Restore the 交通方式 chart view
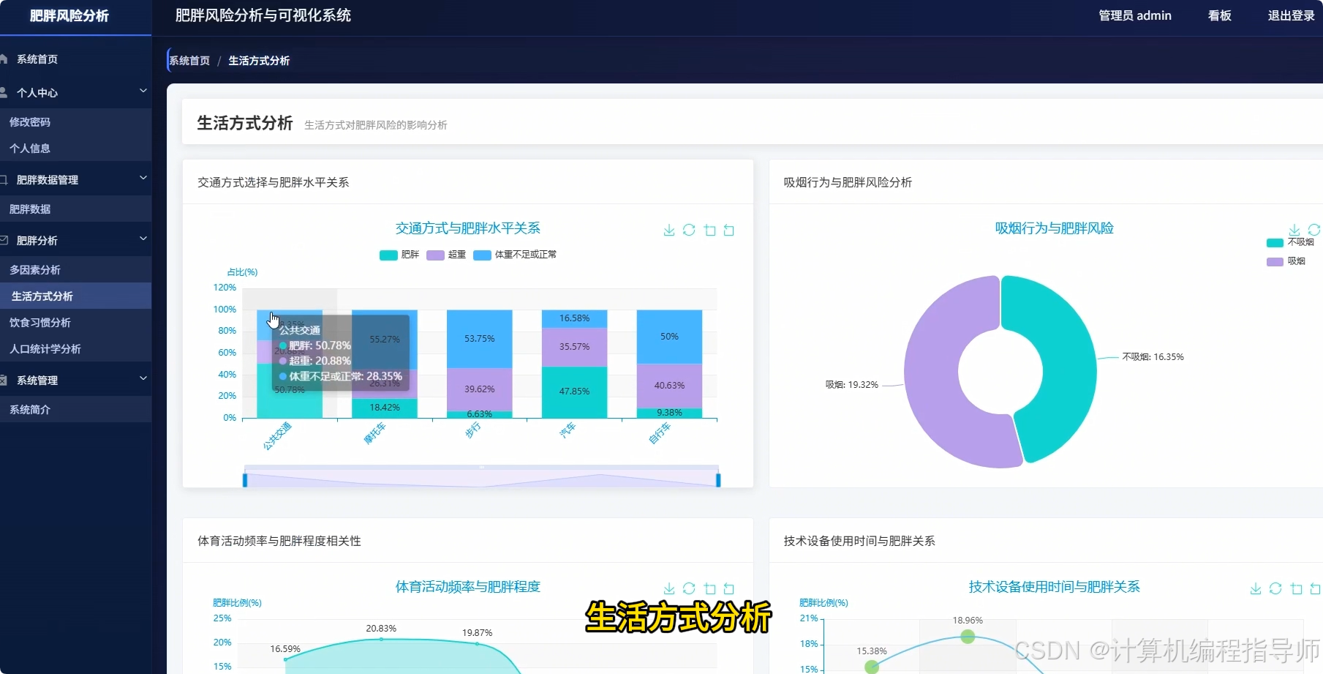This screenshot has width=1323, height=674. (728, 230)
